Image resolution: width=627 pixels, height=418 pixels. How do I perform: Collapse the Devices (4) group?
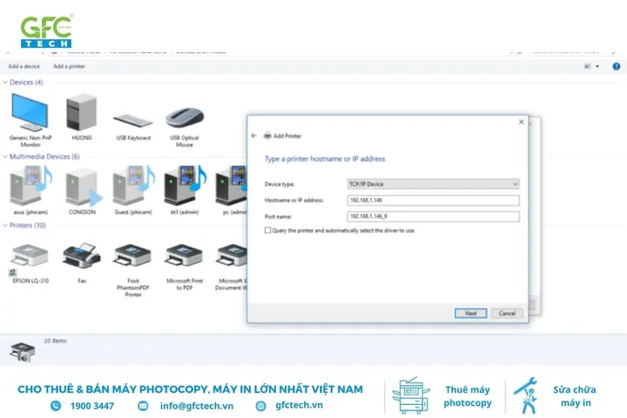tap(5, 83)
